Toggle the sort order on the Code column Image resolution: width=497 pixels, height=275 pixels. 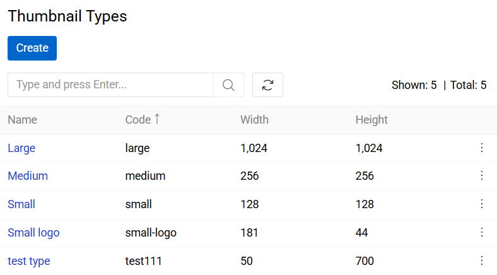coord(139,120)
